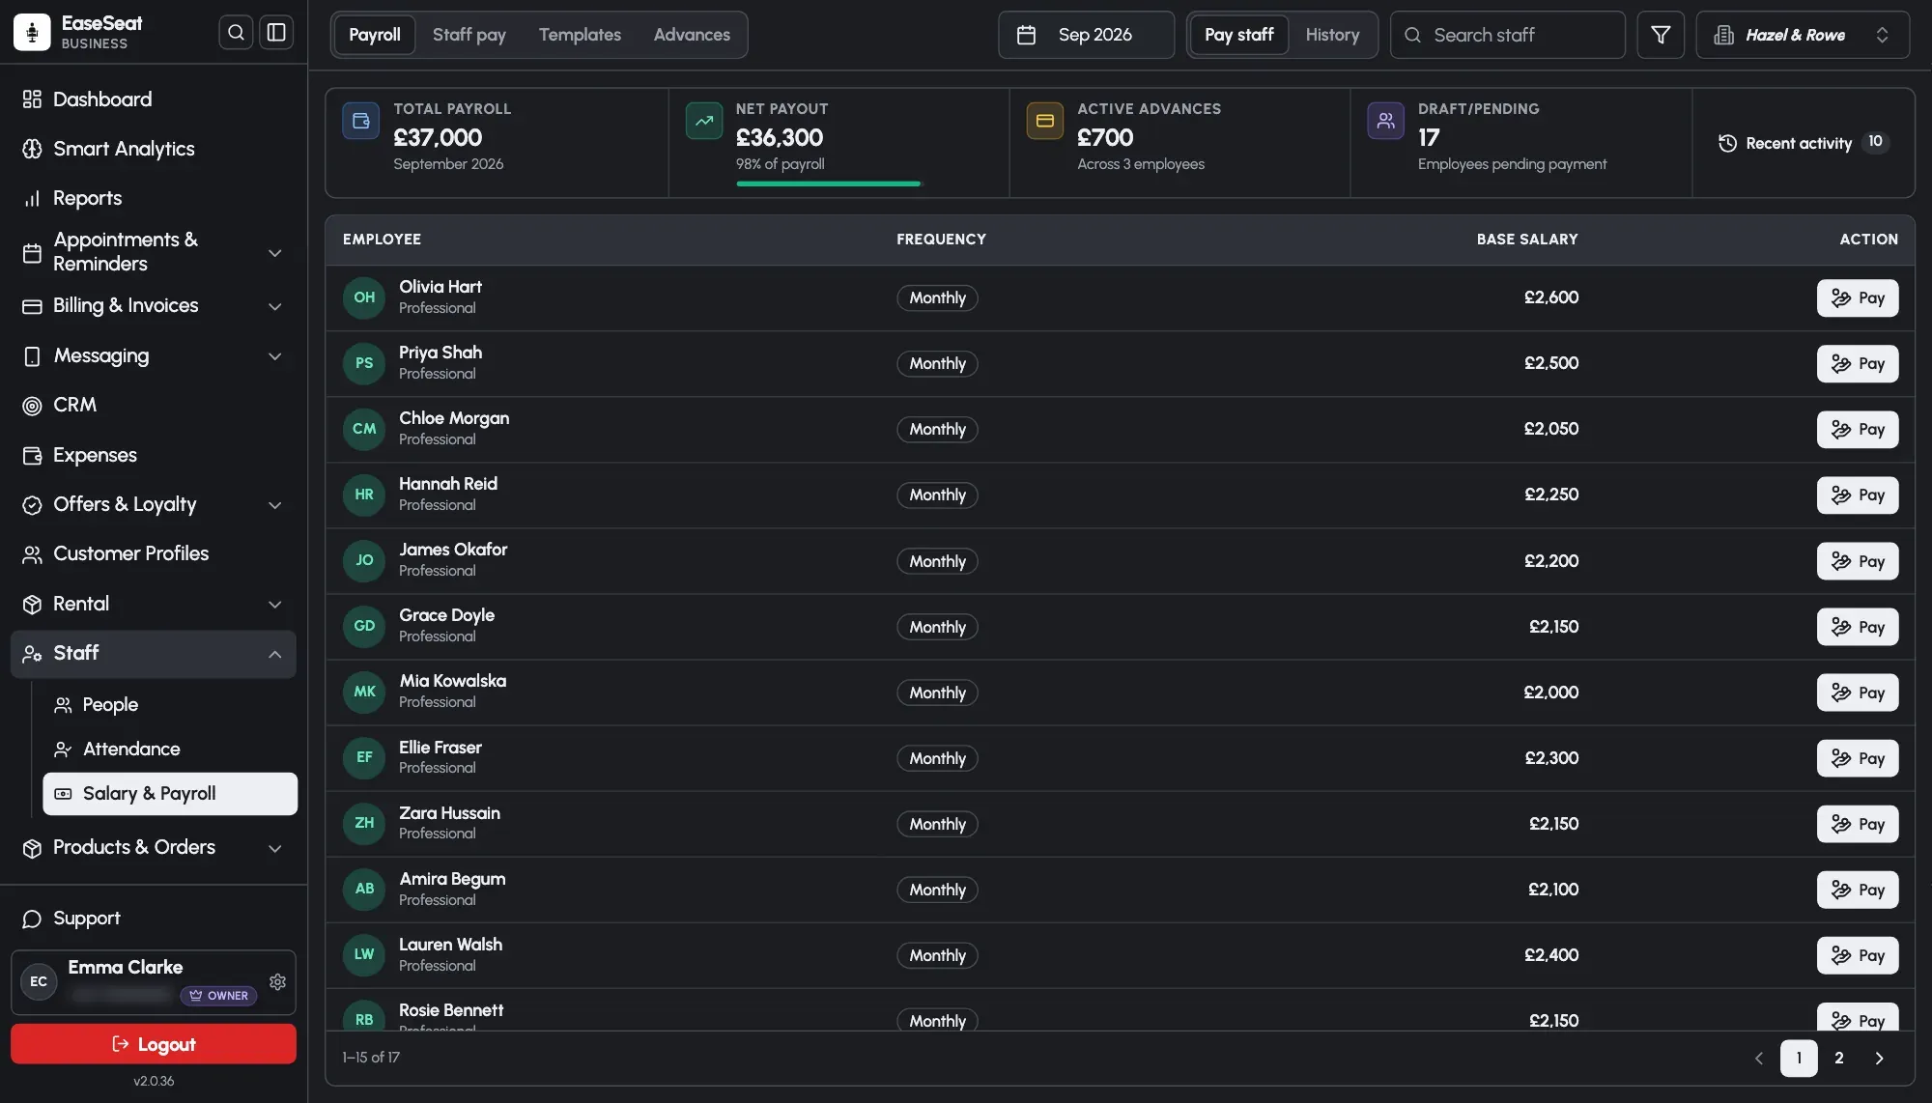Click Pay for Hannah Reid
Screen dimensions: 1932x1103
(1857, 495)
